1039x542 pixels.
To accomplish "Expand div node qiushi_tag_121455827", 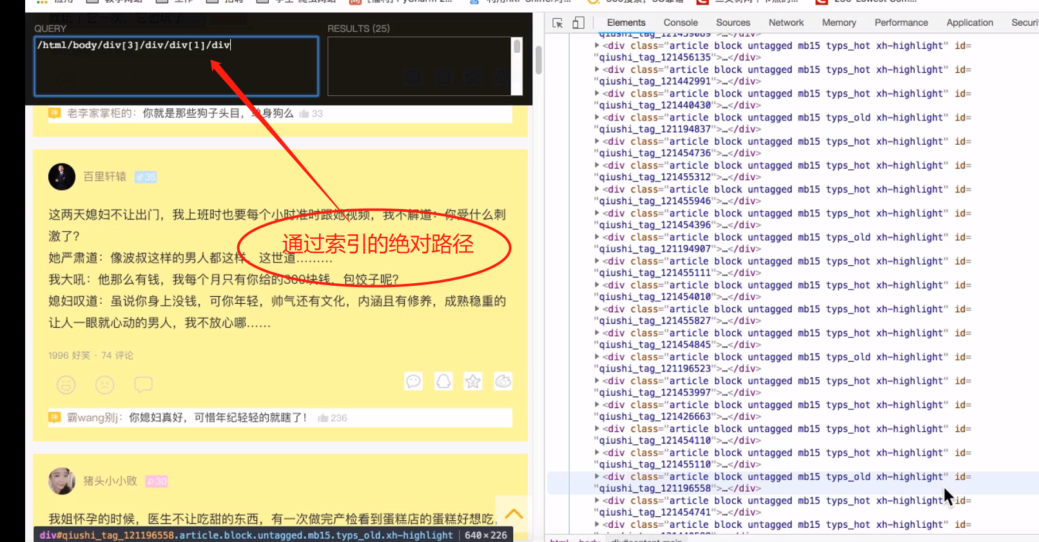I will click(597, 309).
